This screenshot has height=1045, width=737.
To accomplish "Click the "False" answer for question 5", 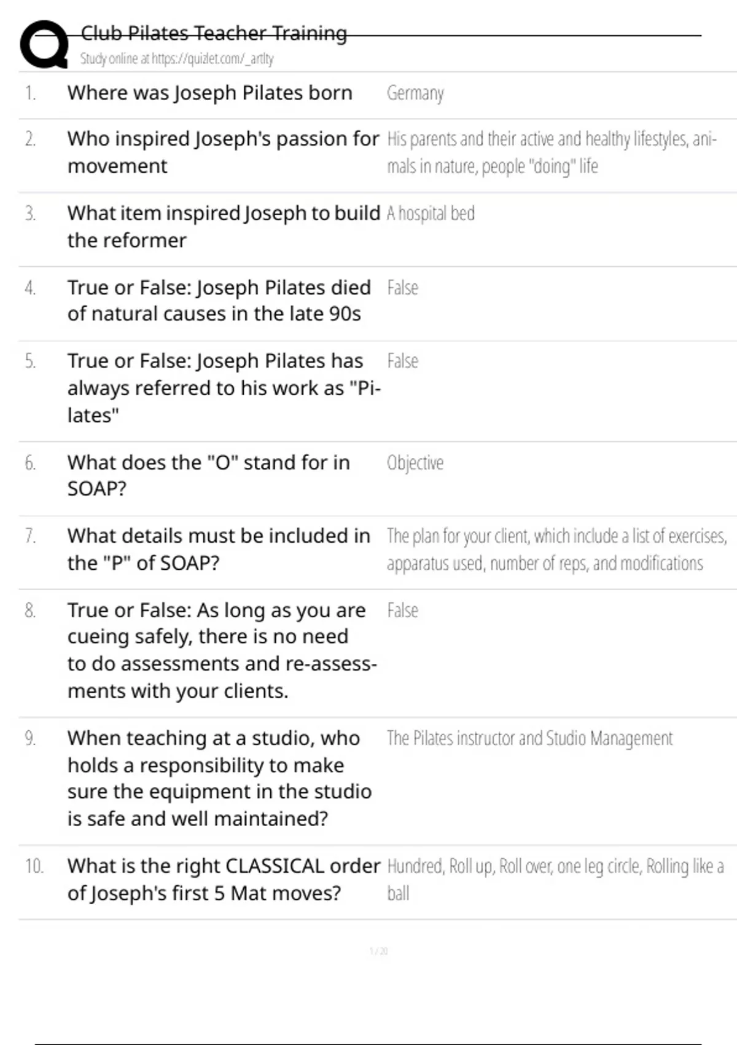I will coord(402,361).
